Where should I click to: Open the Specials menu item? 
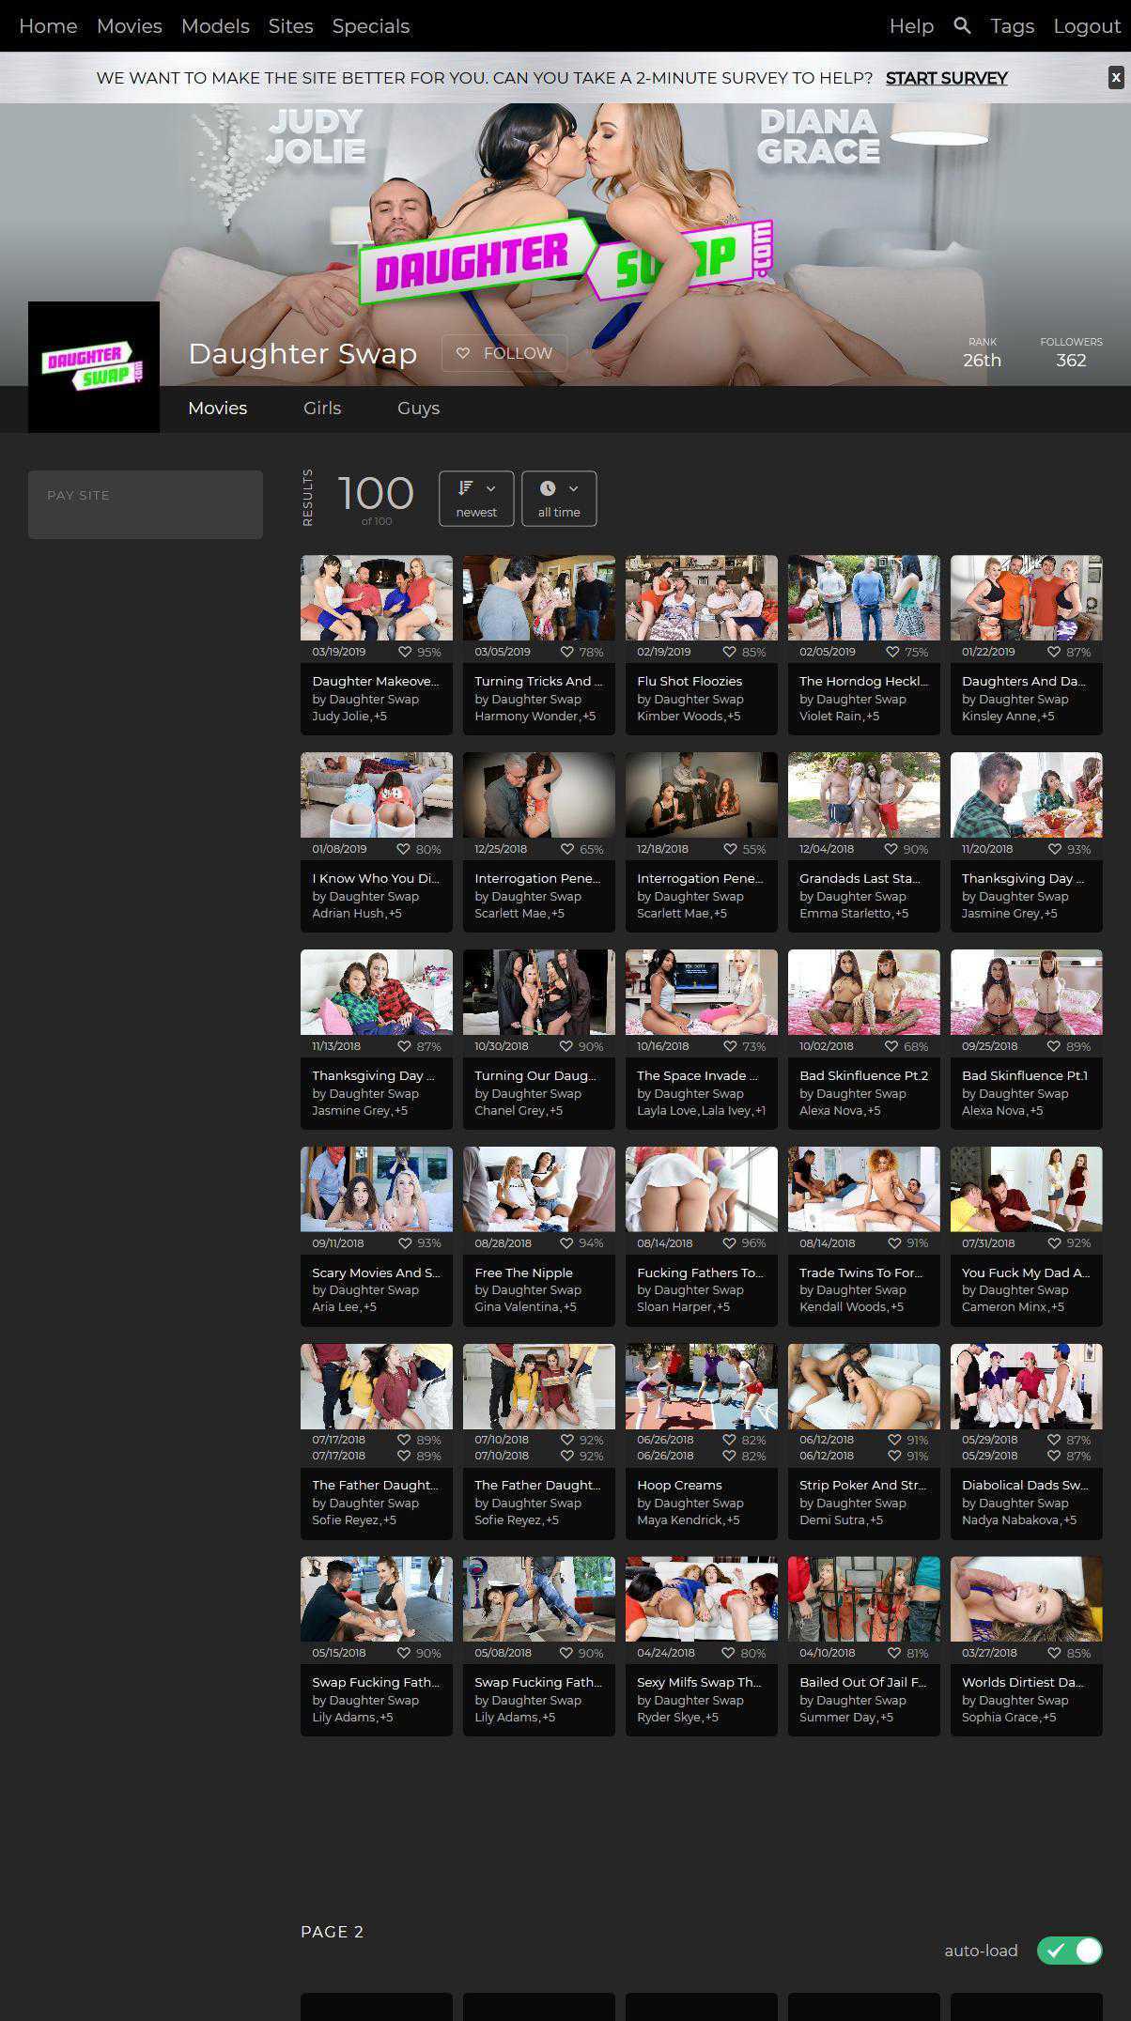pyautogui.click(x=371, y=26)
